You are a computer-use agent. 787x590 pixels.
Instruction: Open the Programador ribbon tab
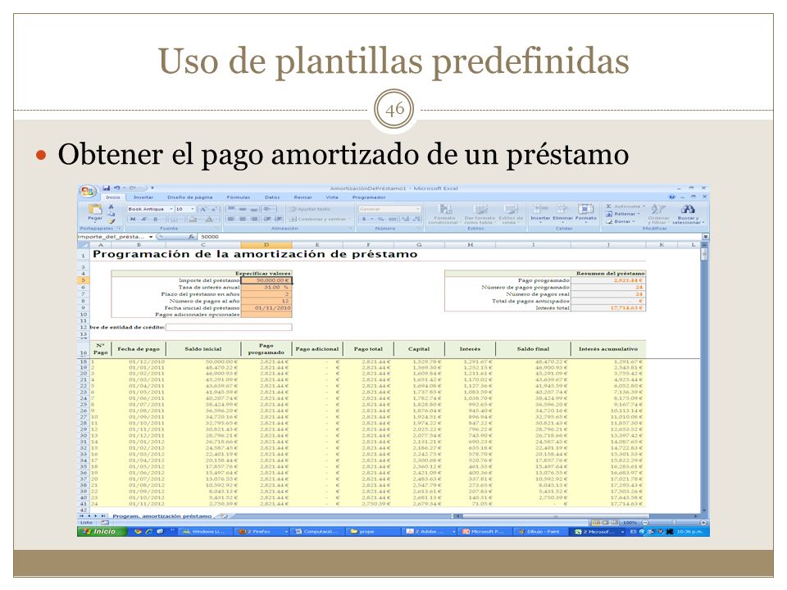coord(369,197)
